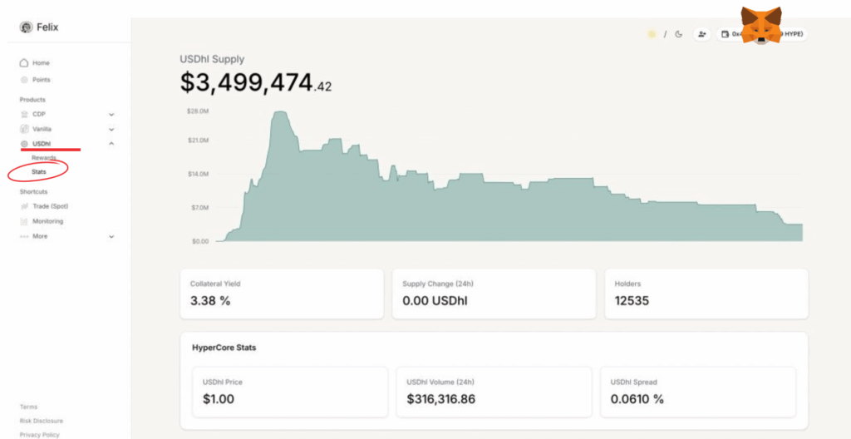
Task: Click the Home house icon
Action: click(x=24, y=63)
